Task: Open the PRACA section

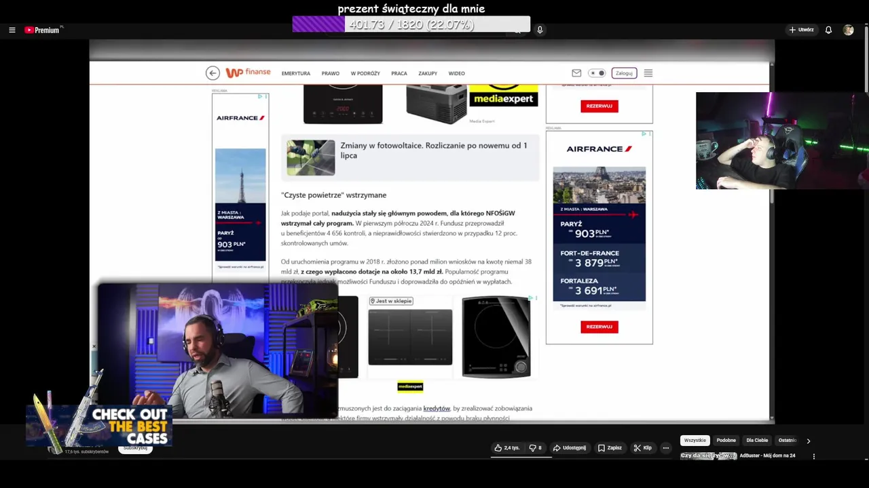Action: 399,73
